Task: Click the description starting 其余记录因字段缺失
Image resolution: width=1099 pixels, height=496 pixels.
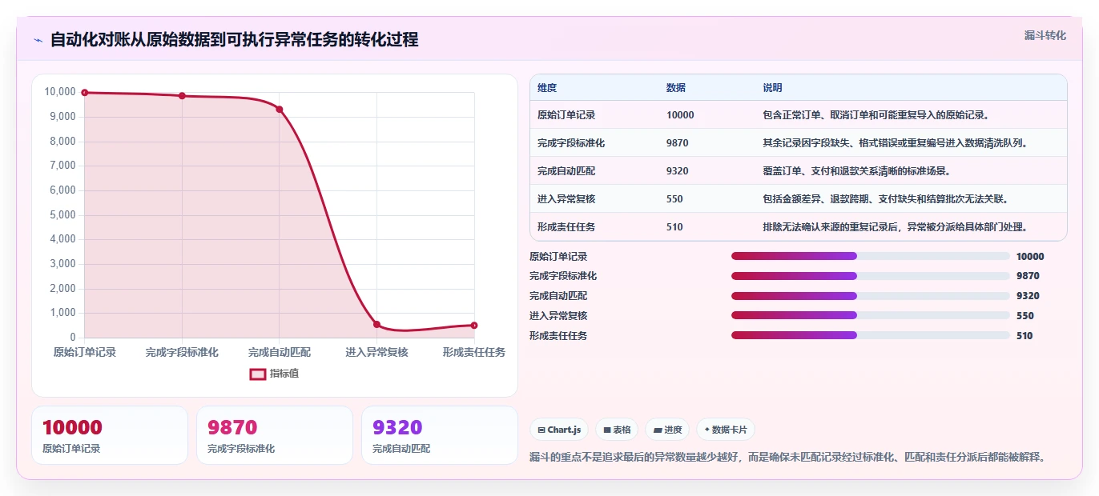Action: pyautogui.click(x=896, y=143)
